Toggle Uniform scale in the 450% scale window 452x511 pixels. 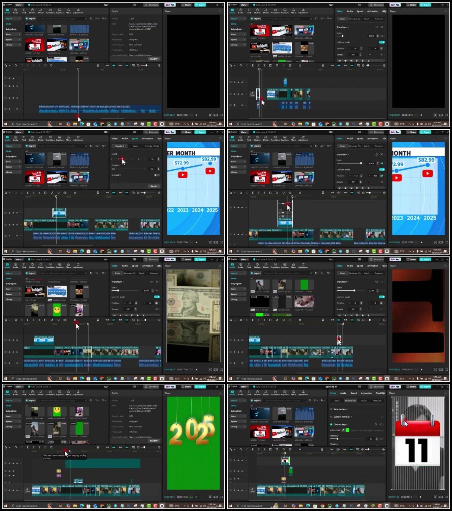click(382, 169)
